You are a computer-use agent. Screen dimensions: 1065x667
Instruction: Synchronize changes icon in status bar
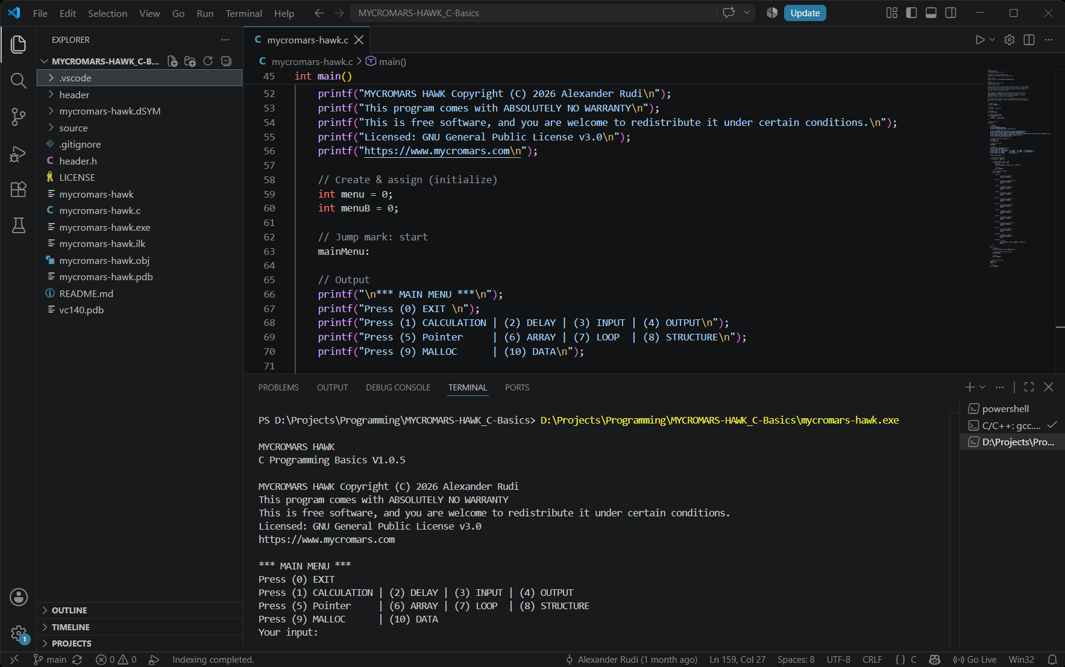click(x=77, y=660)
